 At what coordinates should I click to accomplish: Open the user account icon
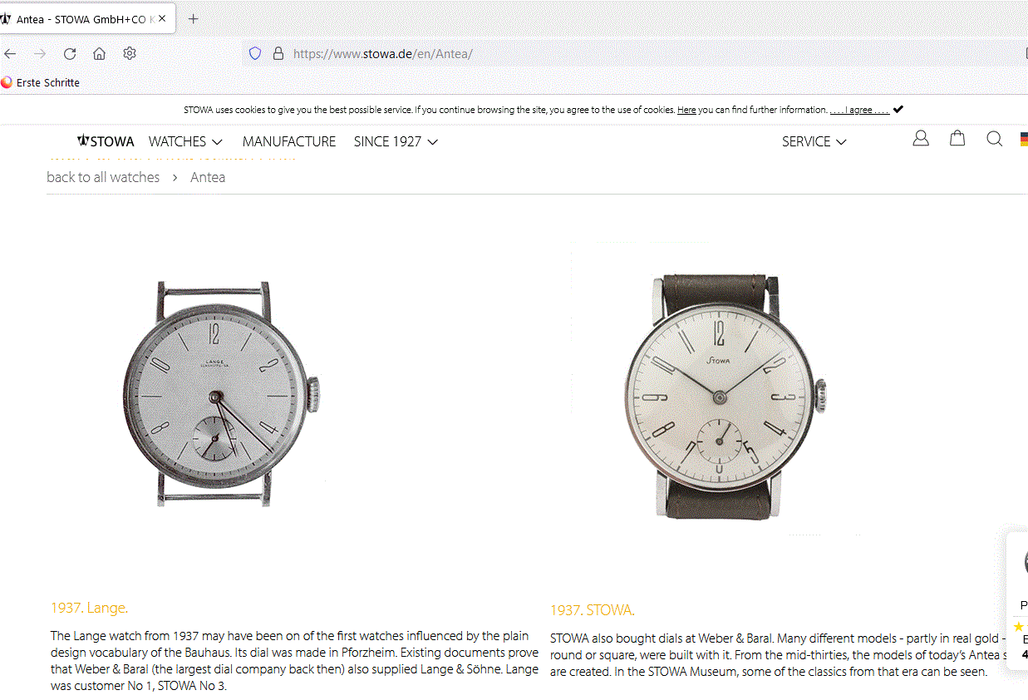coord(920,139)
